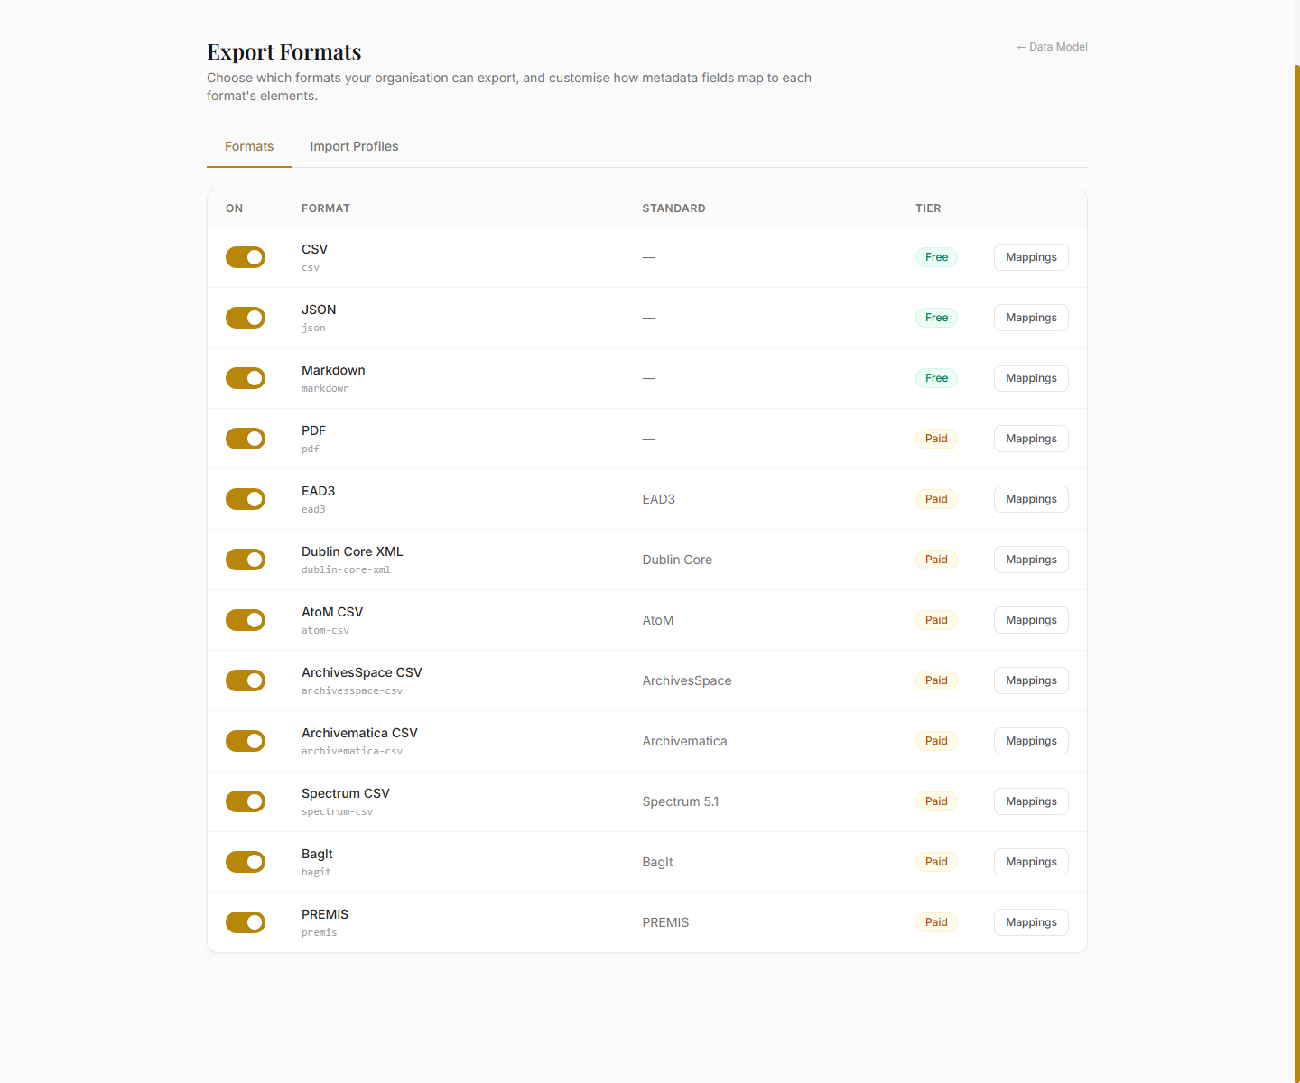Image resolution: width=1300 pixels, height=1083 pixels.
Task: Click the Free badge in JSON row
Action: (936, 318)
